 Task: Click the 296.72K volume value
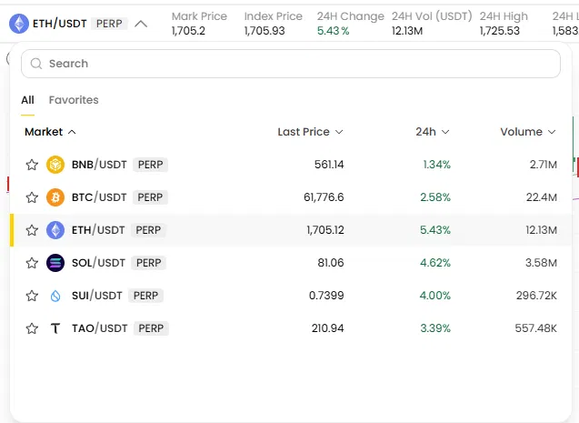pyautogui.click(x=536, y=296)
